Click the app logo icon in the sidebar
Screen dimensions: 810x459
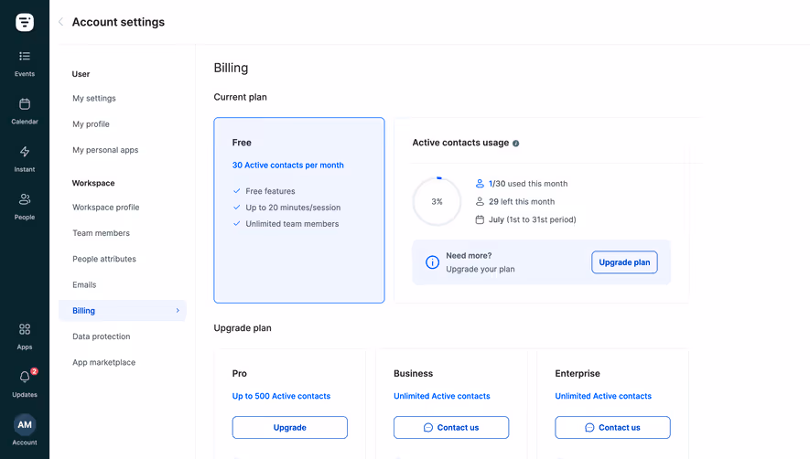[x=25, y=22]
